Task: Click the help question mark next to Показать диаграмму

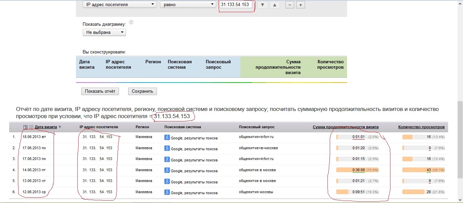Action: [131, 22]
